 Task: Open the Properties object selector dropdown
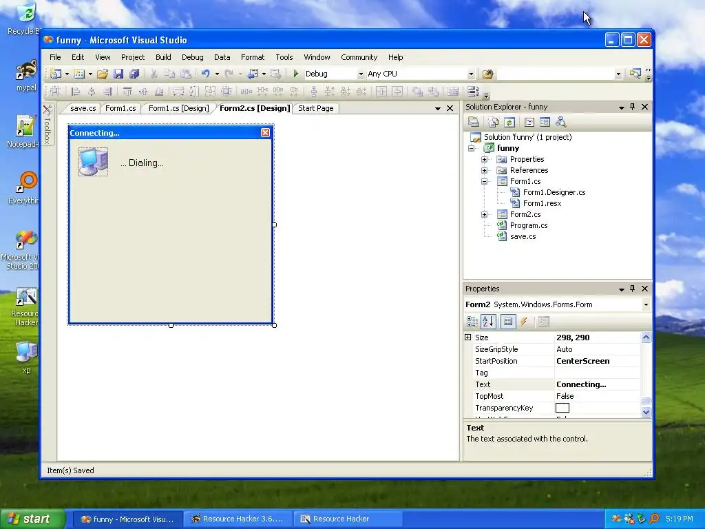646,304
